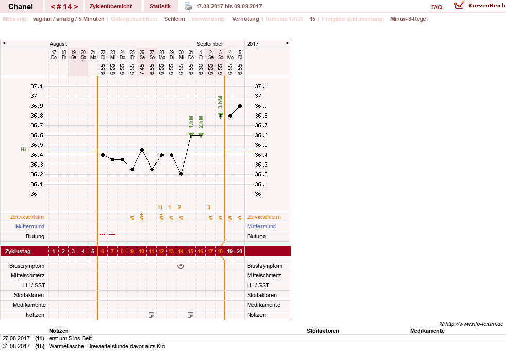Click the collapse arrow at chart top-right

tap(287, 43)
